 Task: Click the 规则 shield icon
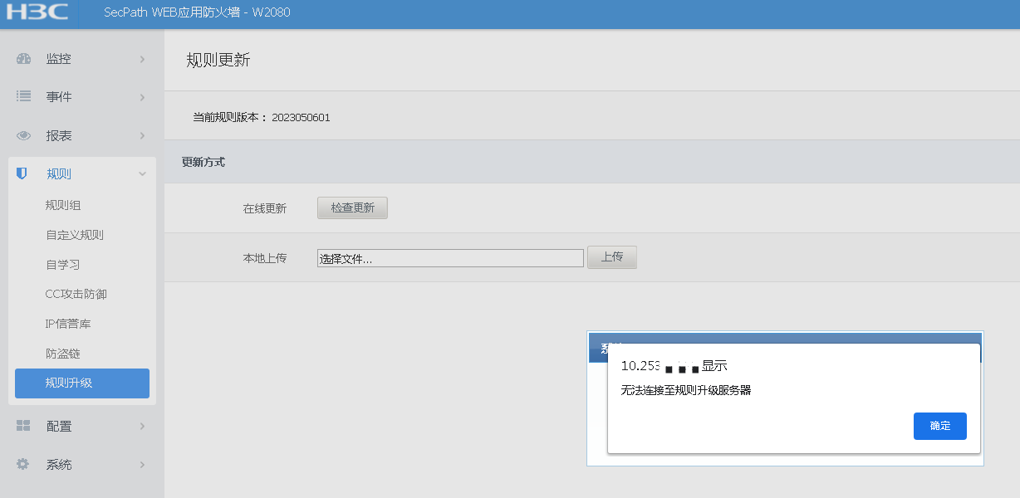(x=22, y=173)
